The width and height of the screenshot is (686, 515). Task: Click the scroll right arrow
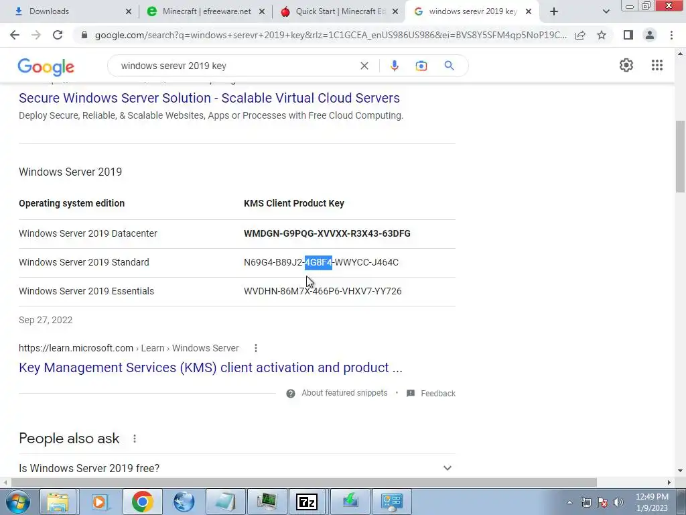click(x=669, y=482)
